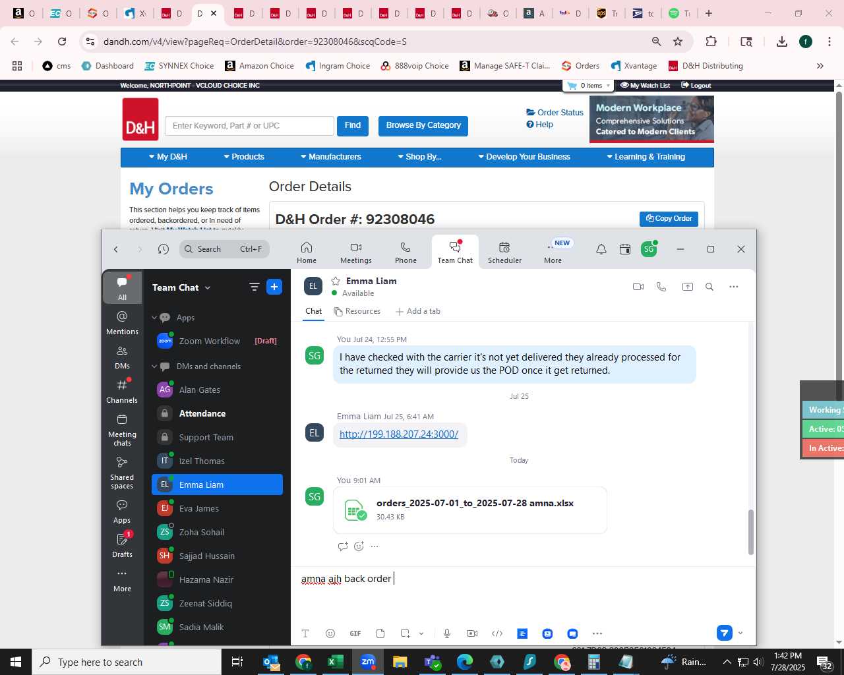Insert a code snippet in composer

click(497, 633)
